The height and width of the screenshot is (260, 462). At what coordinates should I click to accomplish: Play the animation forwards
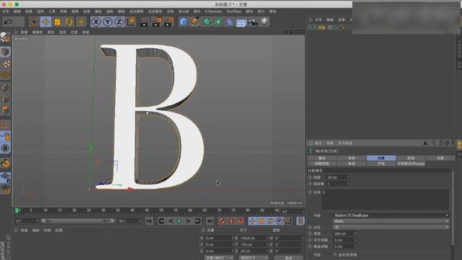click(179, 221)
